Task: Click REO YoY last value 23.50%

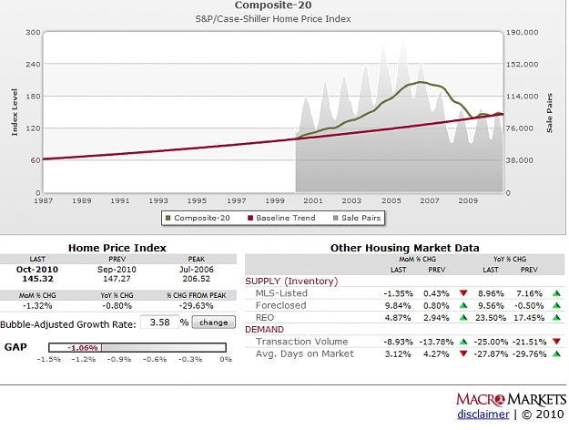Action: 491,318
